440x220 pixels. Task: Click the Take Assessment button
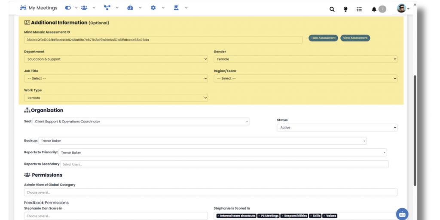323,38
